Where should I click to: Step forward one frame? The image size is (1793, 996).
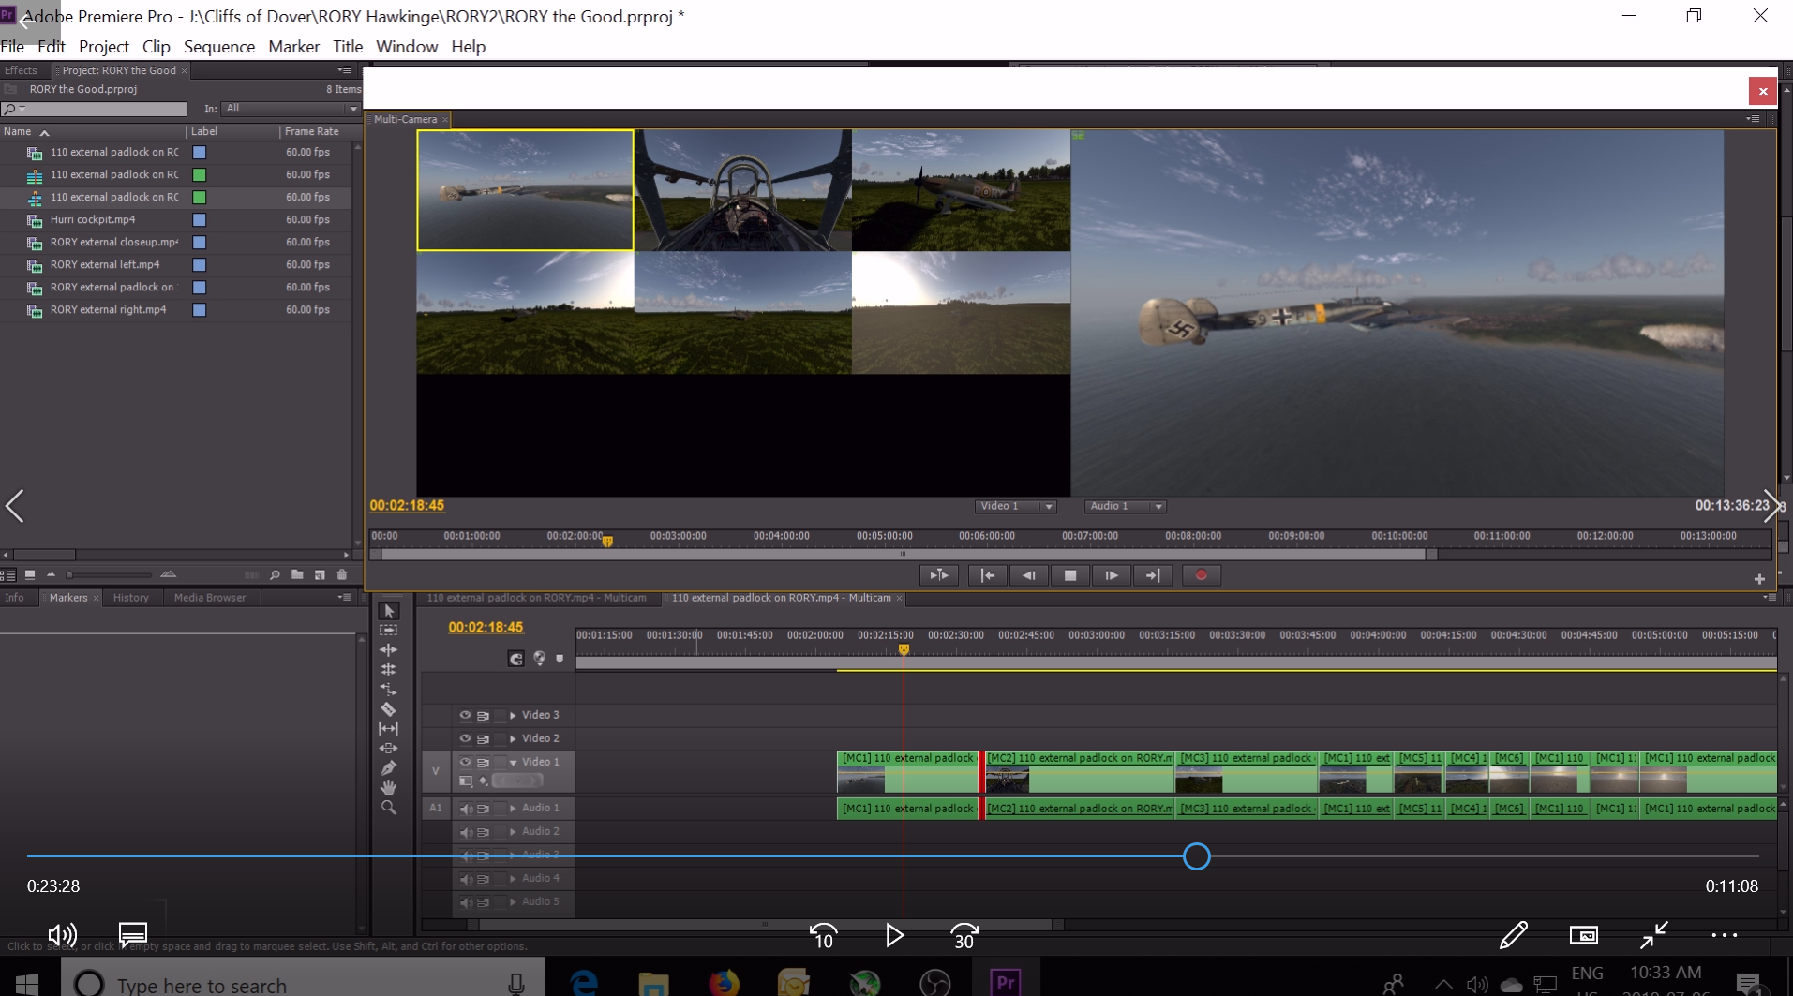(1112, 575)
